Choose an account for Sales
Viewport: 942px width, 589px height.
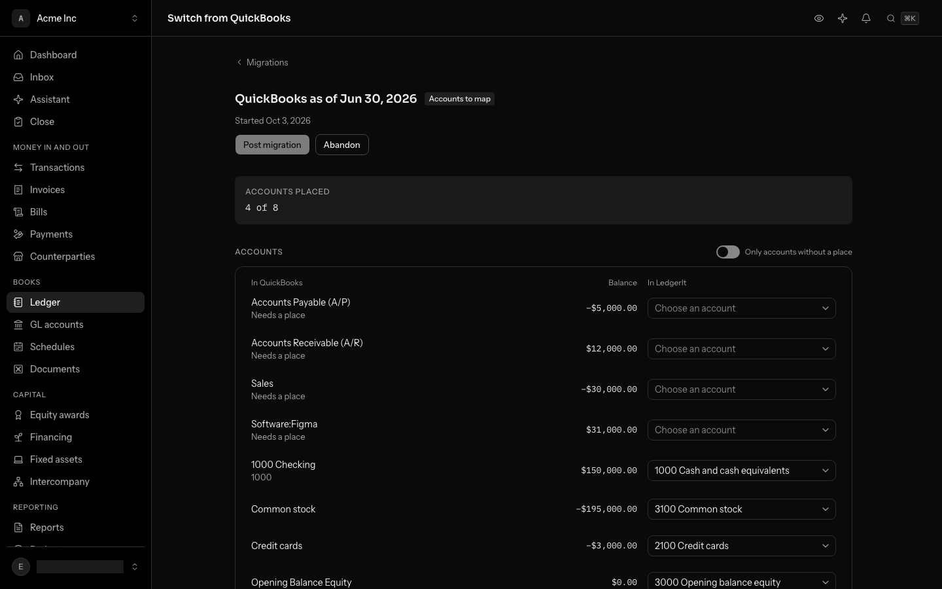click(741, 389)
